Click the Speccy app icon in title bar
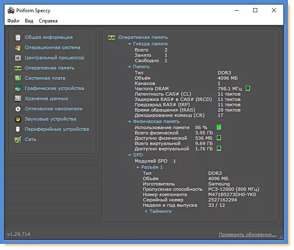The image size is (294, 250). (11, 11)
